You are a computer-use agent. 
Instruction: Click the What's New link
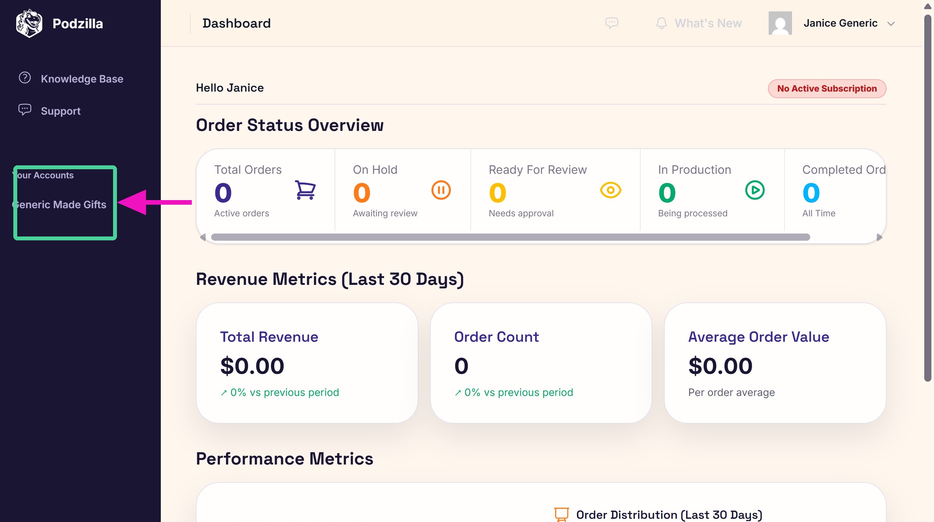708,23
